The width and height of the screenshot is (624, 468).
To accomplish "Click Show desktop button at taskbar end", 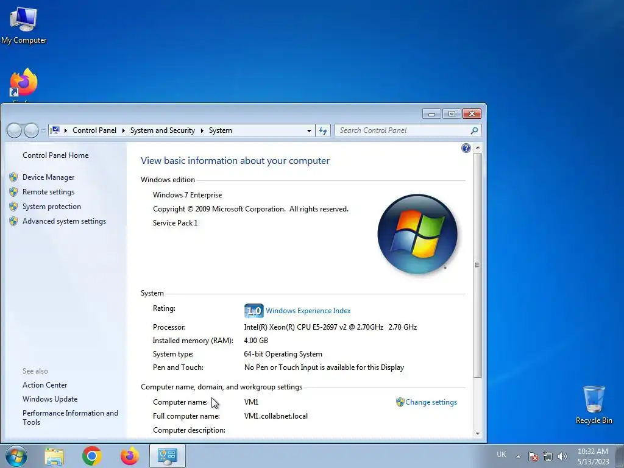I will pos(620,456).
